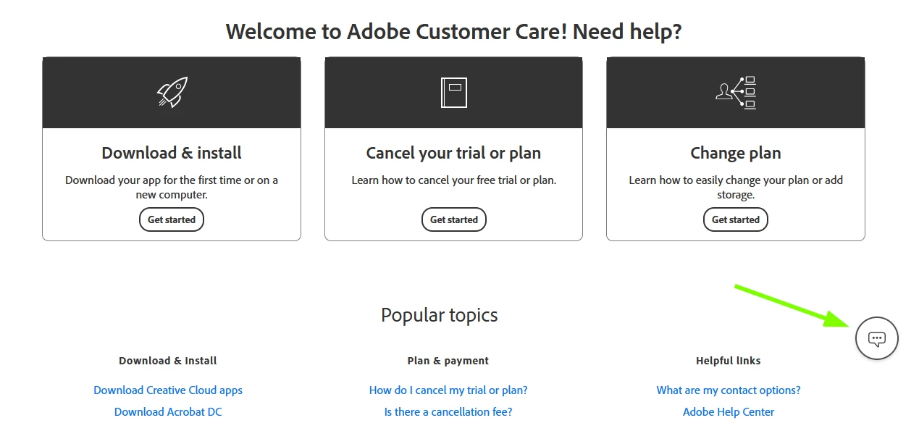This screenshot has height=423, width=919.
Task: Click the Download & install card heading
Action: [172, 153]
